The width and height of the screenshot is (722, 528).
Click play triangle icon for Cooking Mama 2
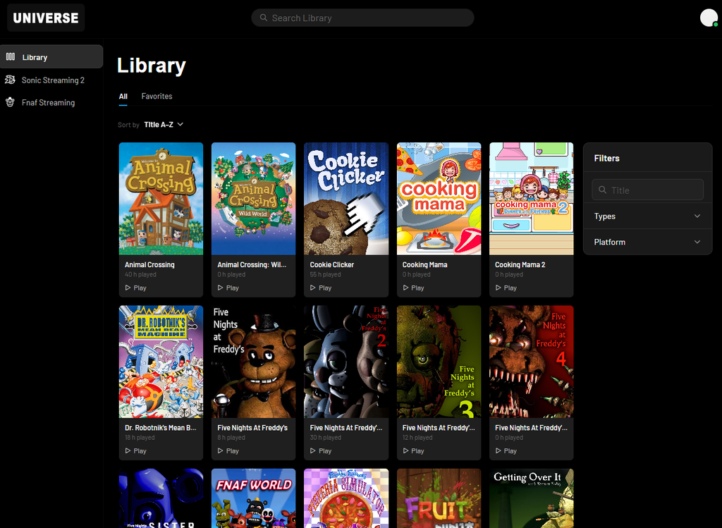498,288
